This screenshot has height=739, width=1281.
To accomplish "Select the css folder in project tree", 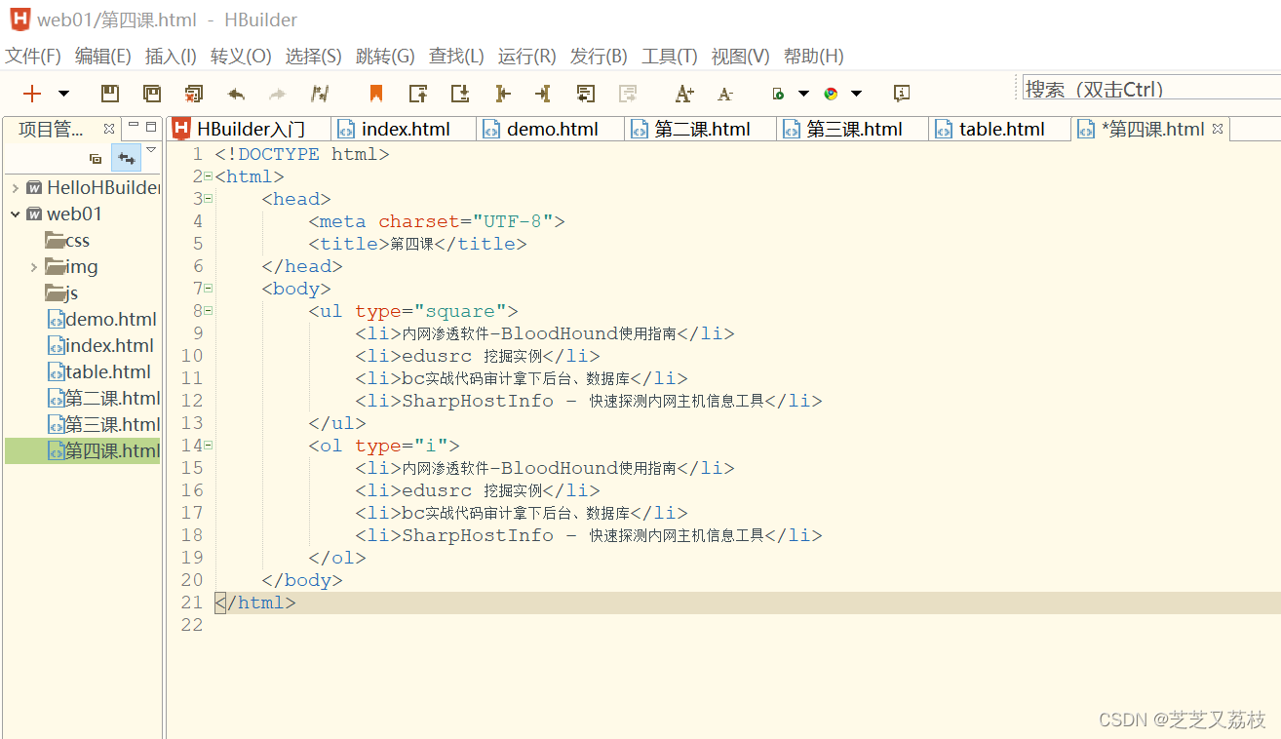I will 67,240.
